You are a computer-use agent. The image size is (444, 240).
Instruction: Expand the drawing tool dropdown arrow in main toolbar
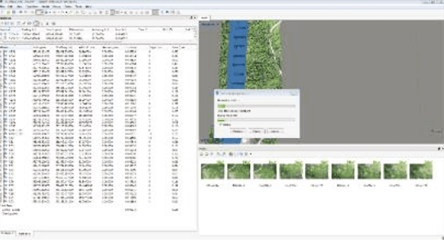(67, 12)
